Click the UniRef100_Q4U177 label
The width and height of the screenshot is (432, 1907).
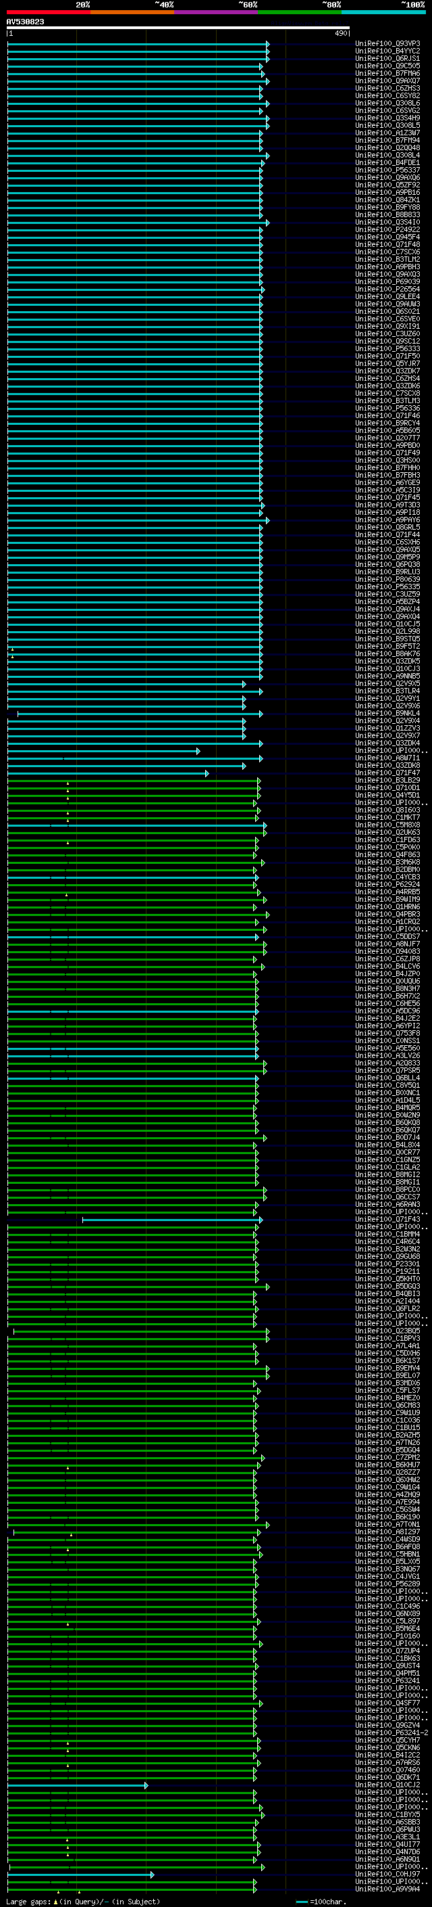click(387, 1844)
